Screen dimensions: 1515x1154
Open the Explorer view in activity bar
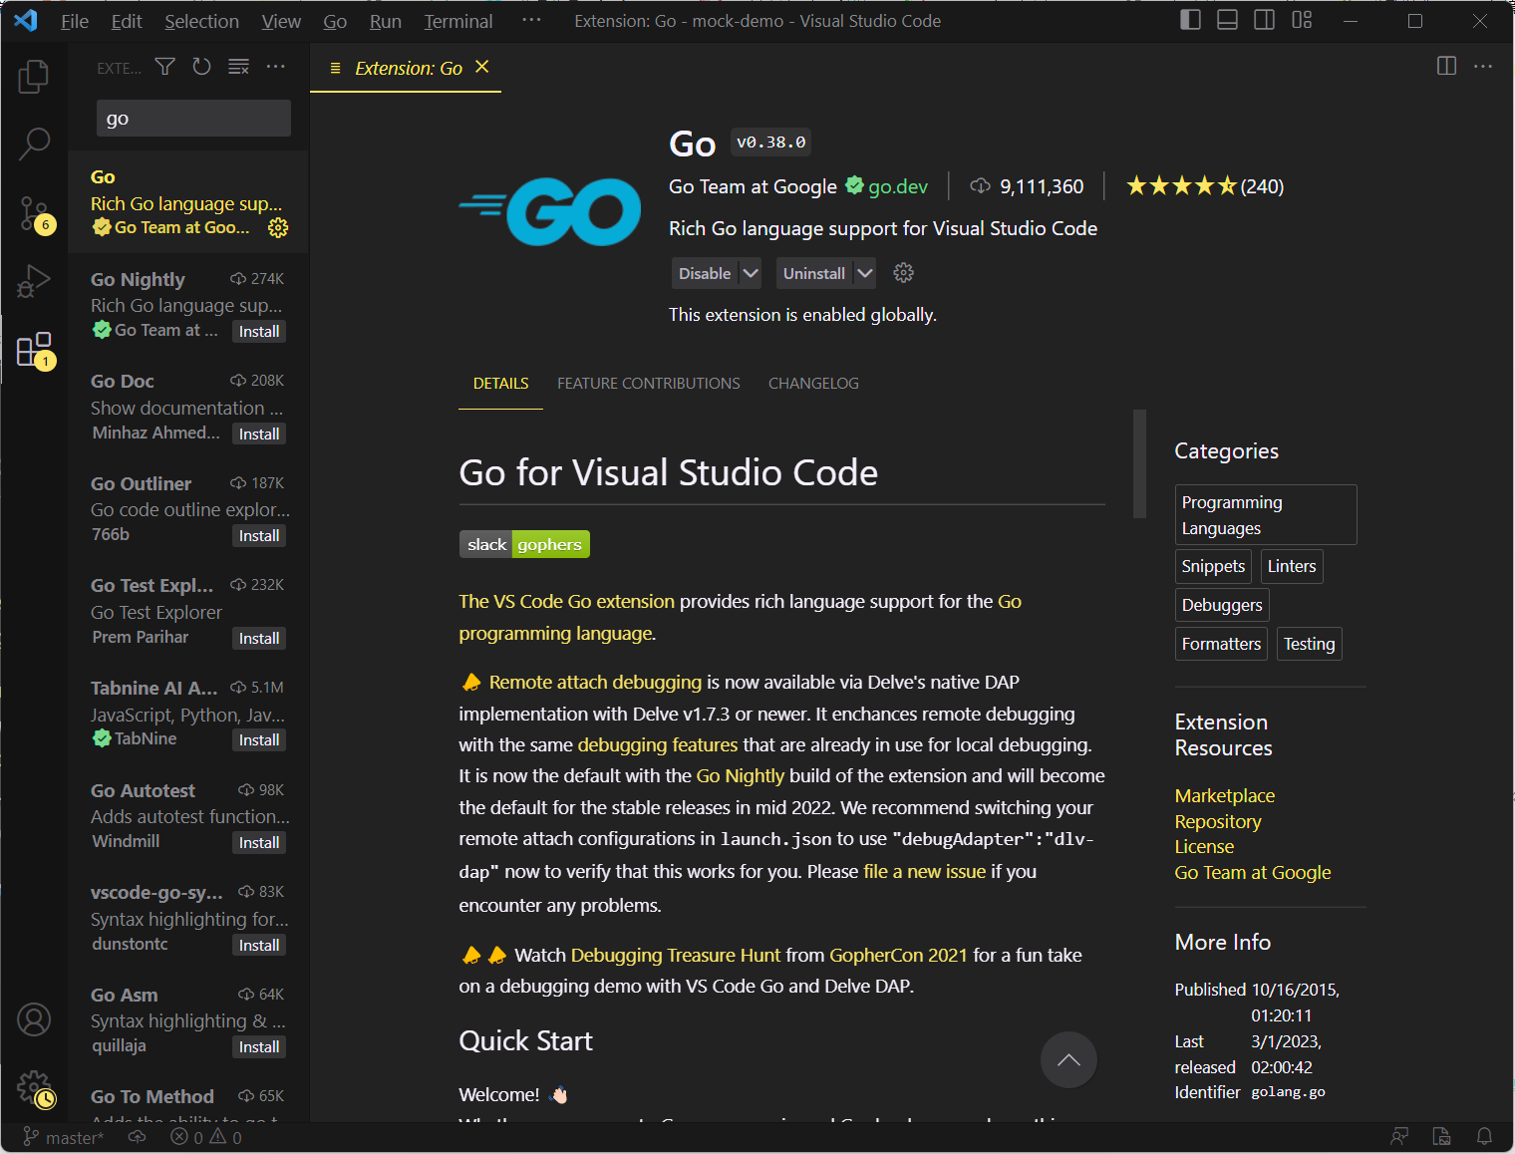(x=34, y=77)
